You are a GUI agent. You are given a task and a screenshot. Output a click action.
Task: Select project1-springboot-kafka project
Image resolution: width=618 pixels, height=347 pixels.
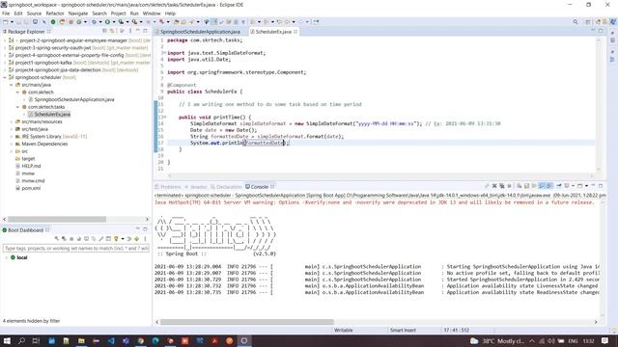pos(43,63)
